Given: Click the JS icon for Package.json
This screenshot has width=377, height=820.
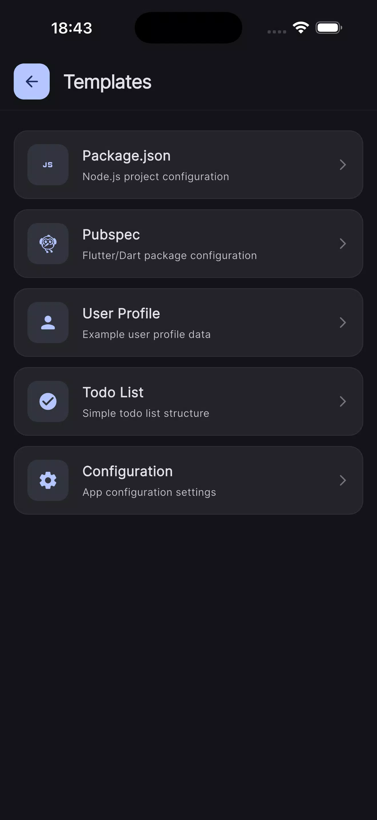Looking at the screenshot, I should pos(48,165).
